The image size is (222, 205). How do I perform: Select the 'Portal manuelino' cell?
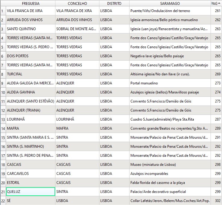(x=170, y=83)
